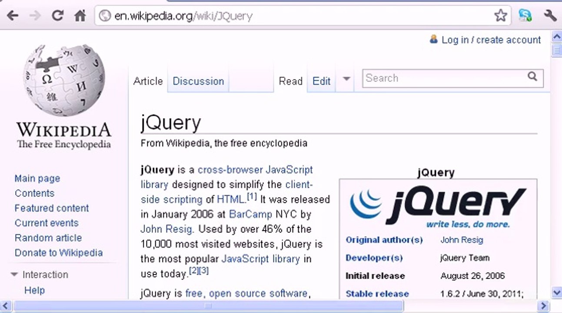The height and width of the screenshot is (313, 562).
Task: Click Original author(s) infobox label link
Action: tap(384, 240)
